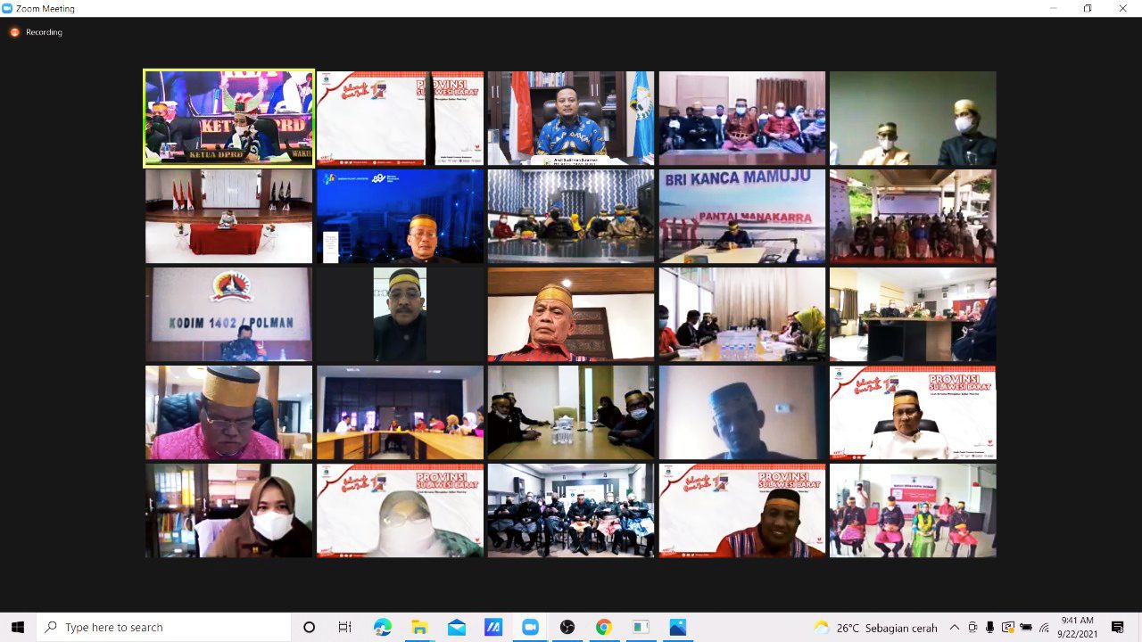
Task: Select woman in hijab and mask tile
Action: pyautogui.click(x=229, y=511)
